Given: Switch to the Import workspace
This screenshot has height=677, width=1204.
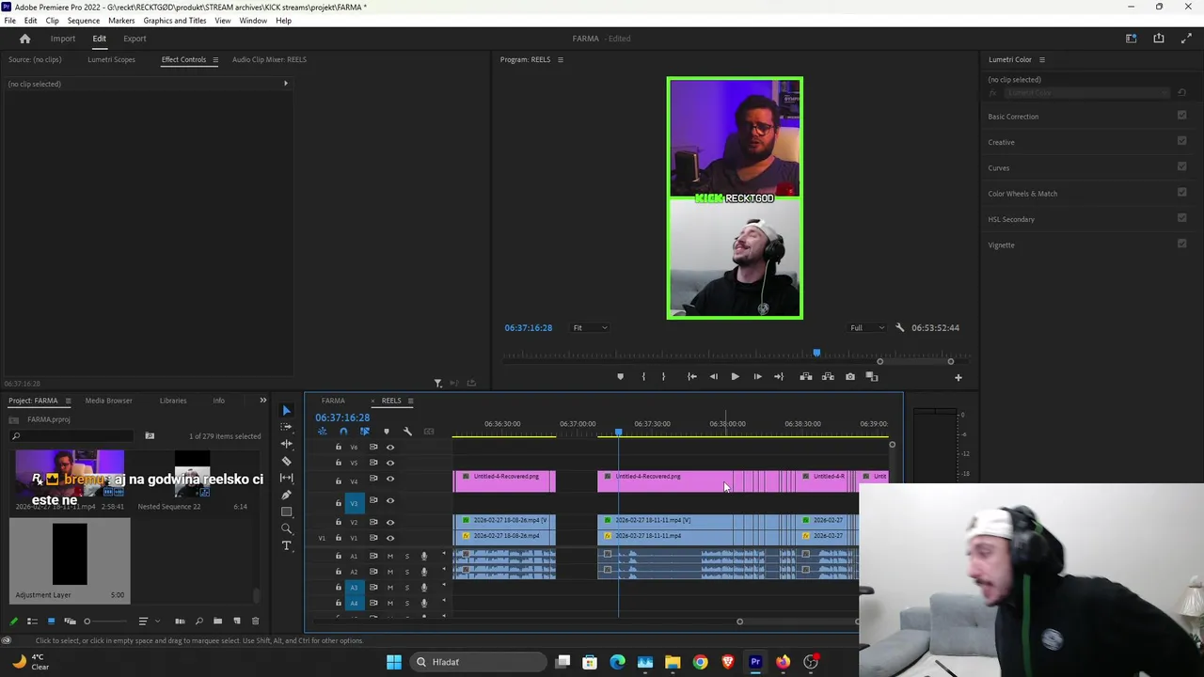Looking at the screenshot, I should click(63, 39).
